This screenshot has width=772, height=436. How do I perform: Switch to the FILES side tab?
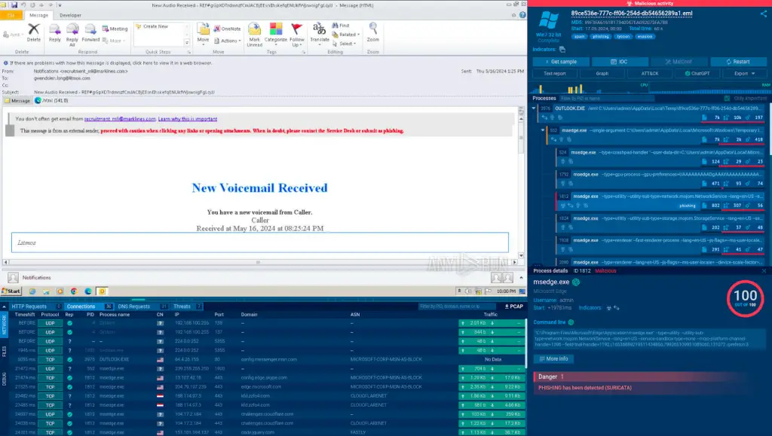pos(5,352)
